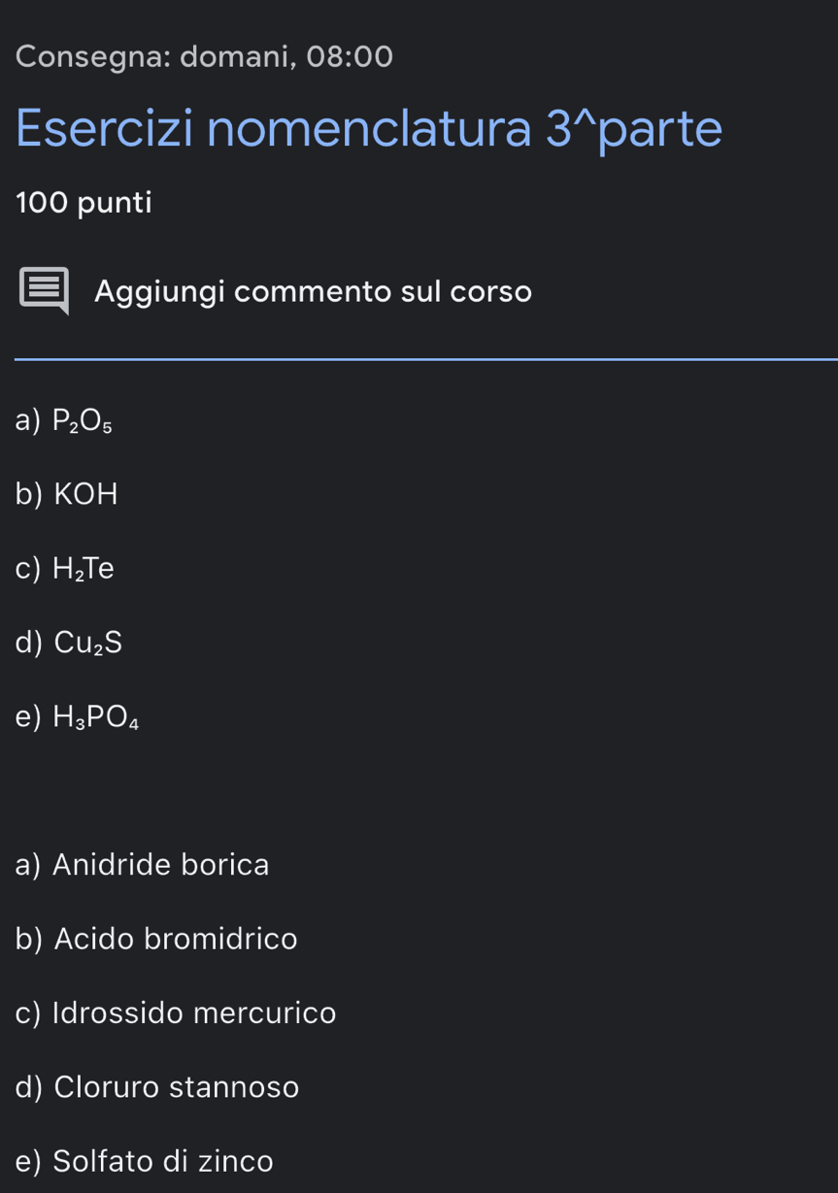Click the 'Anidride borica' line
Image resolution: width=838 pixels, height=1193 pixels.
pyautogui.click(x=160, y=864)
